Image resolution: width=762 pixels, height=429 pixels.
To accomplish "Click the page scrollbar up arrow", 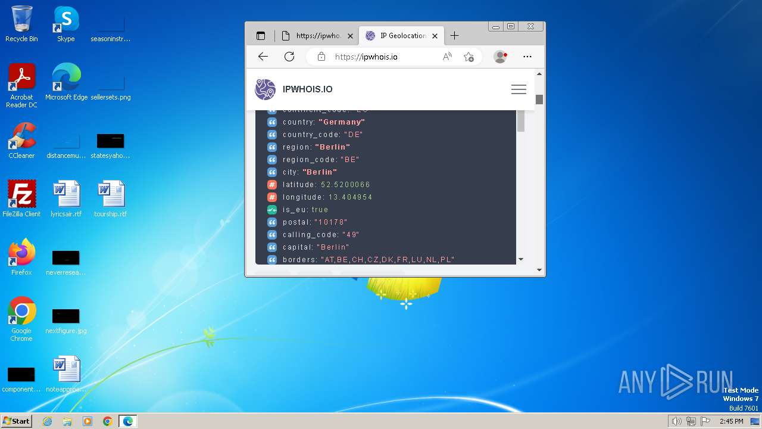I will [539, 74].
